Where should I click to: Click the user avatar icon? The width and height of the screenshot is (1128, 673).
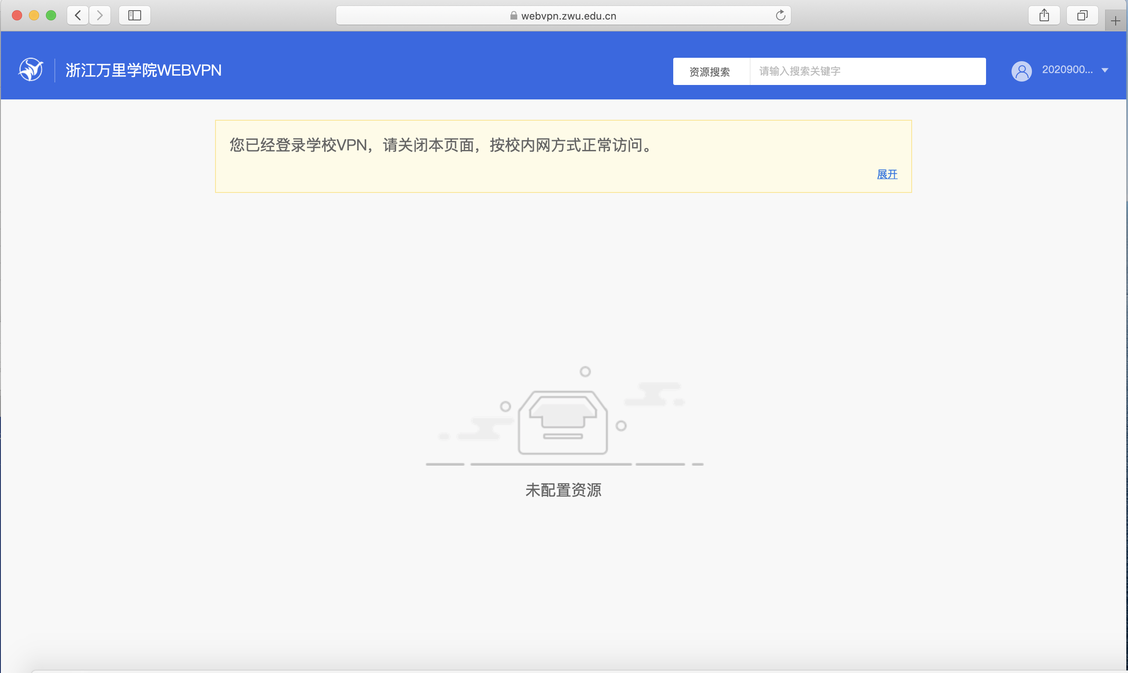pyautogui.click(x=1021, y=71)
